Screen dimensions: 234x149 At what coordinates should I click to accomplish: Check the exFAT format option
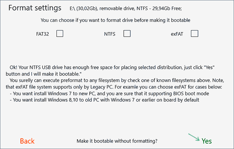point(194,34)
